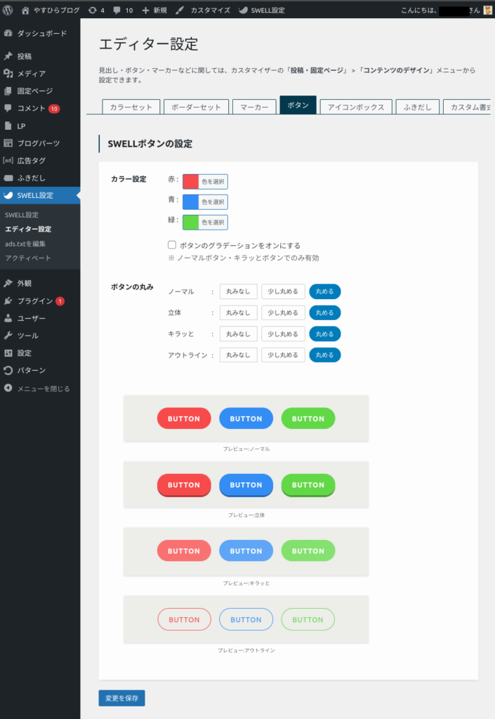Screen dimensions: 495x719
Task: Select 少し丸める for アウトライン row
Action: 283,355
